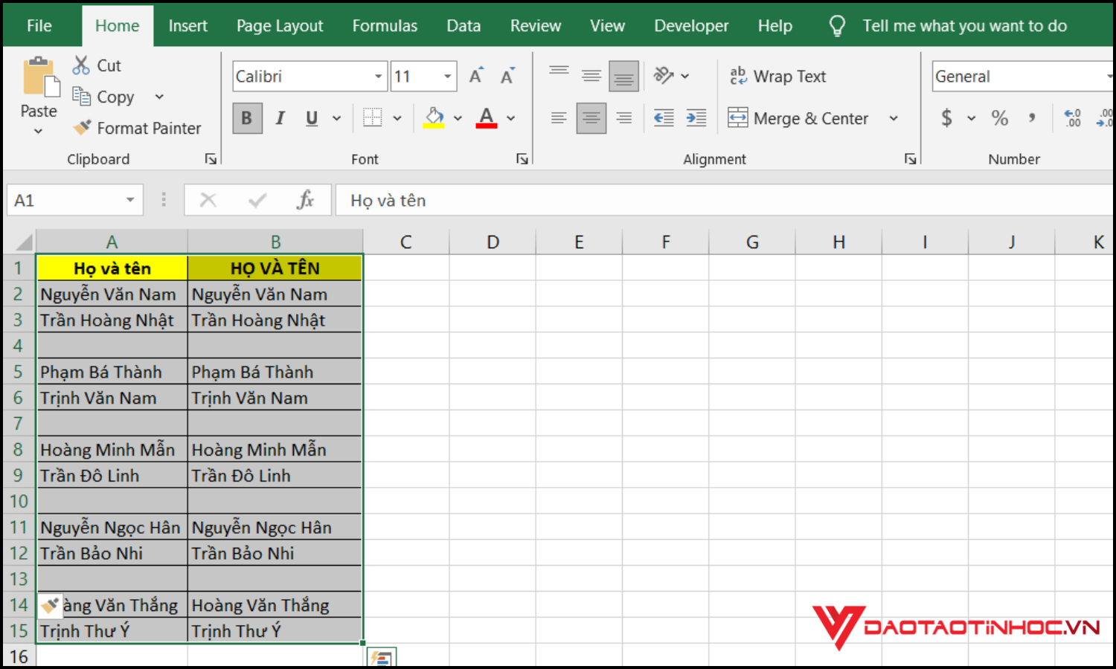The image size is (1116, 669).
Task: Click the Copy button
Action: [106, 97]
